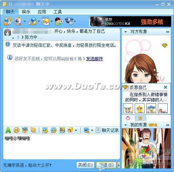Expand the webcam video dropdown arrow

(25, 21)
